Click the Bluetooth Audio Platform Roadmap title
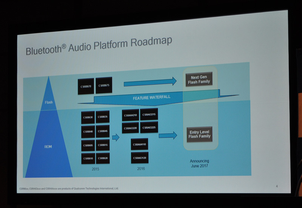This screenshot has height=208, width=302. click(99, 46)
